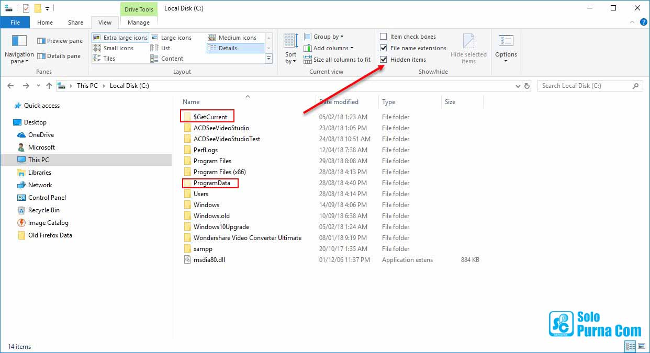Refresh the Local Disk (C:) folder view

(527, 86)
